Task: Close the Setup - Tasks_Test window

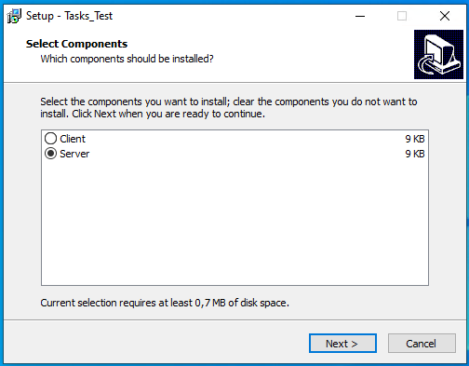Action: 445,16
